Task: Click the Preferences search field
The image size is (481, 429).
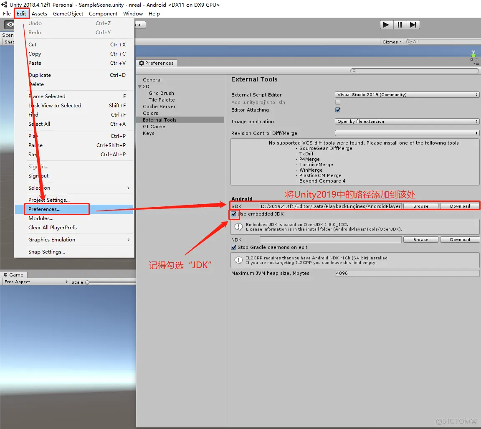Action: pos(415,71)
